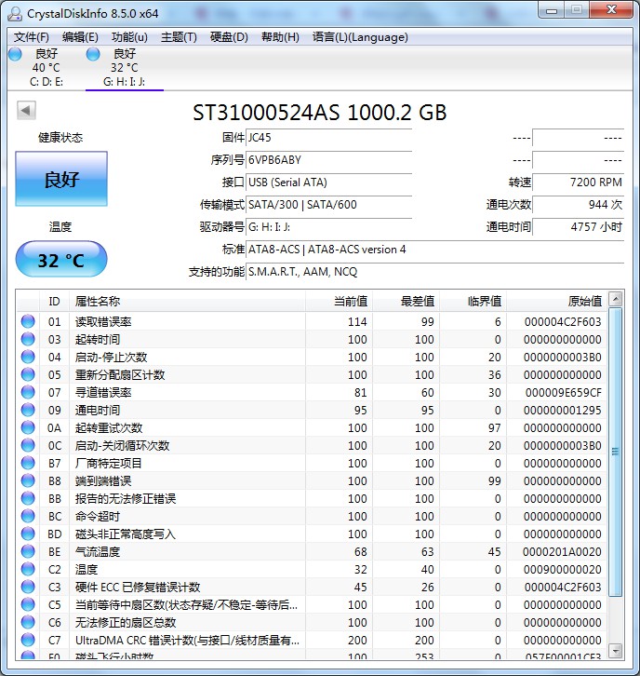Click the firmware field JC45
Screen dimensions: 640x676
328,138
